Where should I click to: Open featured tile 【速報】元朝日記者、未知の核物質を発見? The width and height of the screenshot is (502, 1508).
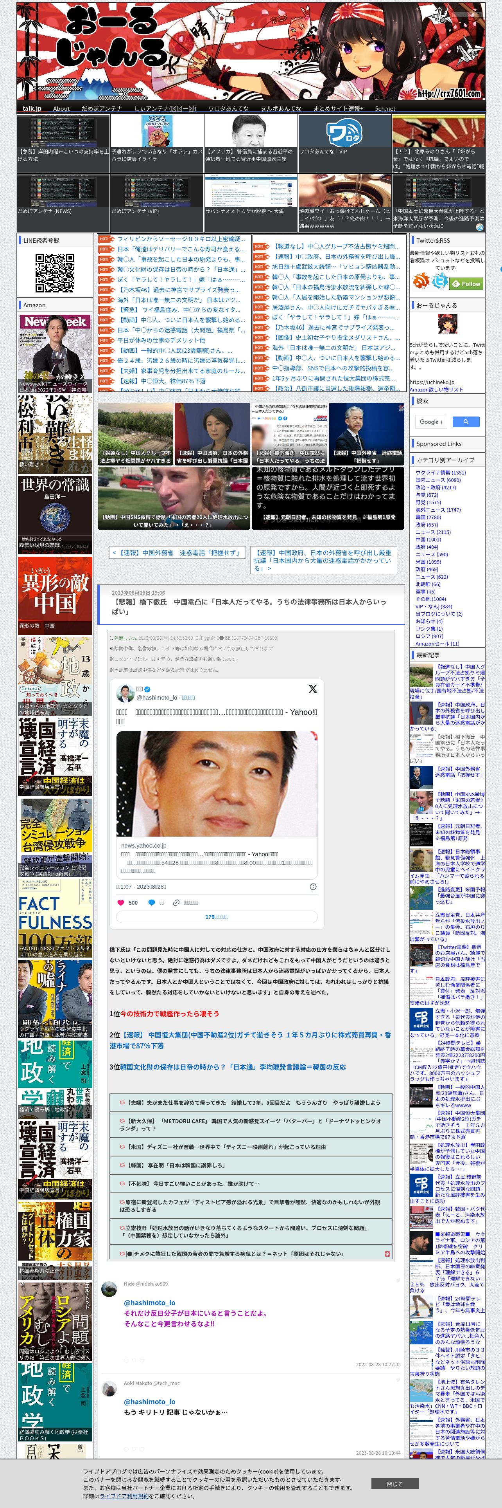(x=328, y=498)
